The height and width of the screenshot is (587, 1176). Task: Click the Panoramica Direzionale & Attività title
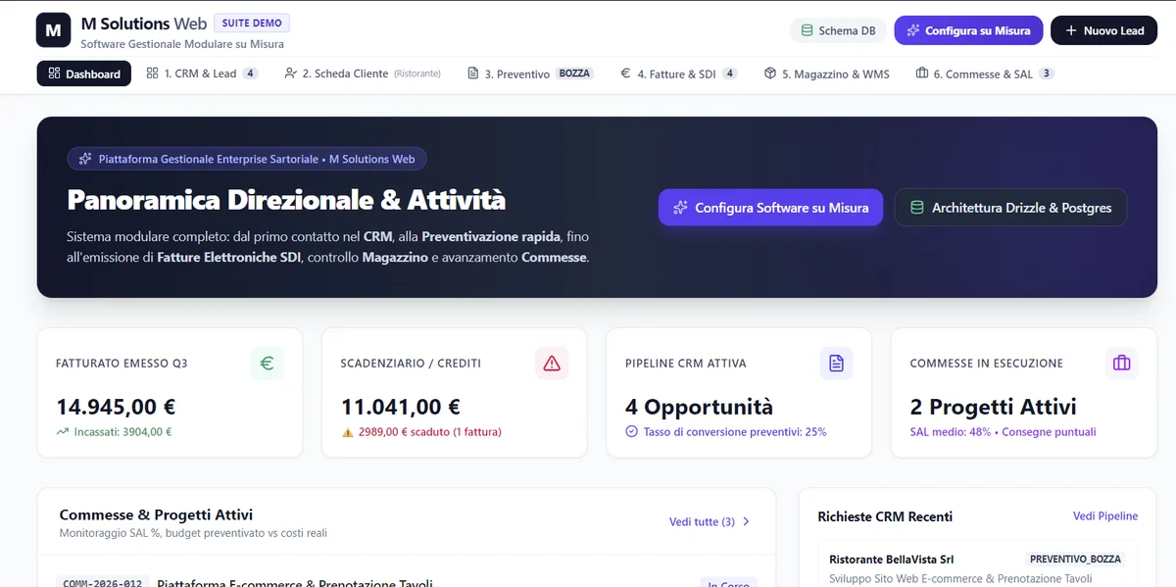click(286, 200)
